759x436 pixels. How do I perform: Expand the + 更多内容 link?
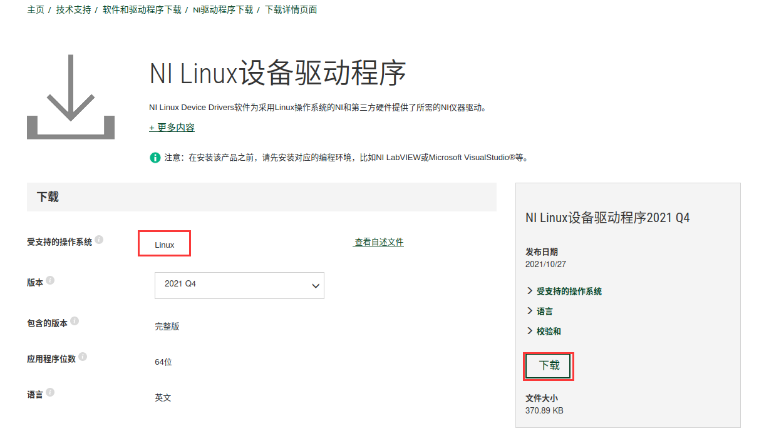(172, 128)
